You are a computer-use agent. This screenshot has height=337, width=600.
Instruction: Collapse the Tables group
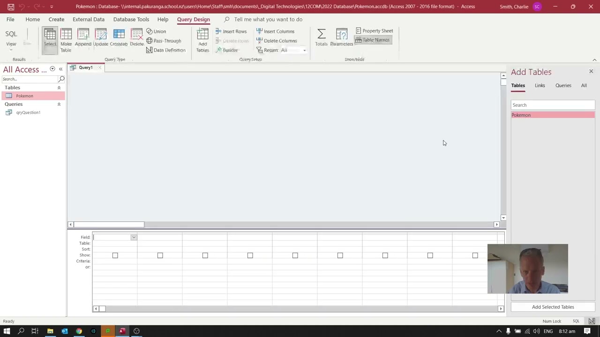[59, 88]
